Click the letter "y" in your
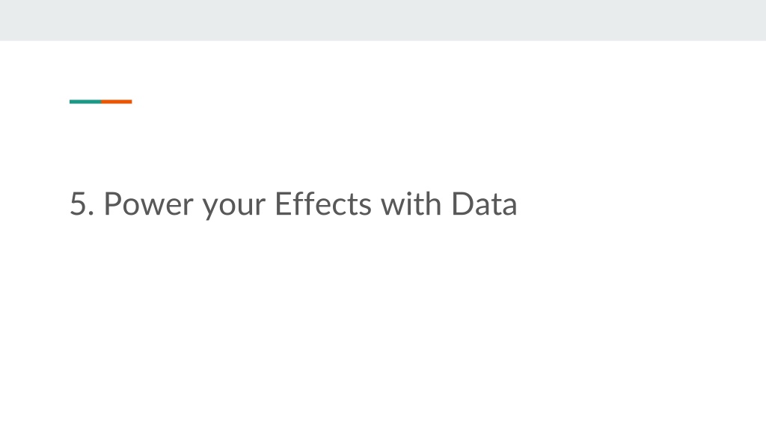This screenshot has height=431, width=766. [210, 210]
